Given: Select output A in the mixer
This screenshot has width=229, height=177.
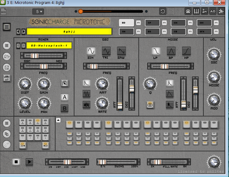Looking at the screenshot, I should point(65,97).
